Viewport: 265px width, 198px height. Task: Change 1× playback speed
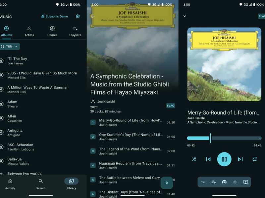tap(203, 182)
